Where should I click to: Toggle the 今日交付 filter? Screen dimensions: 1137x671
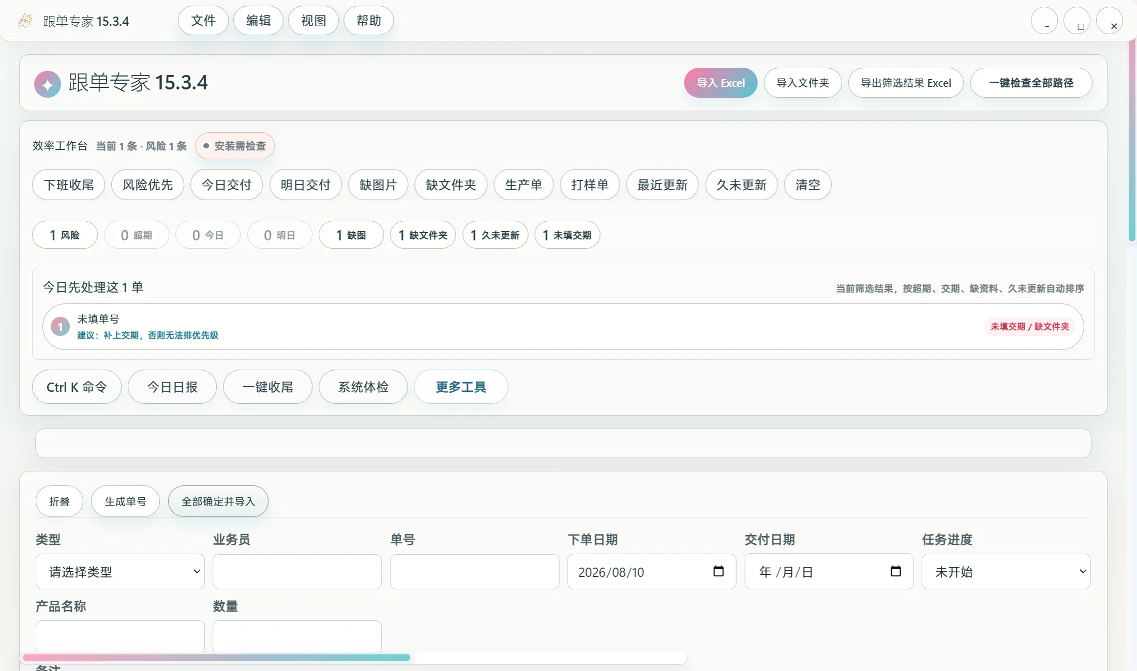[227, 185]
